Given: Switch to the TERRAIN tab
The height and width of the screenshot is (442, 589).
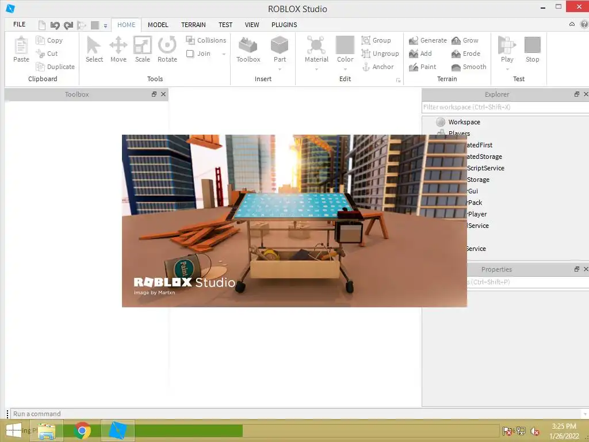Looking at the screenshot, I should (x=193, y=25).
